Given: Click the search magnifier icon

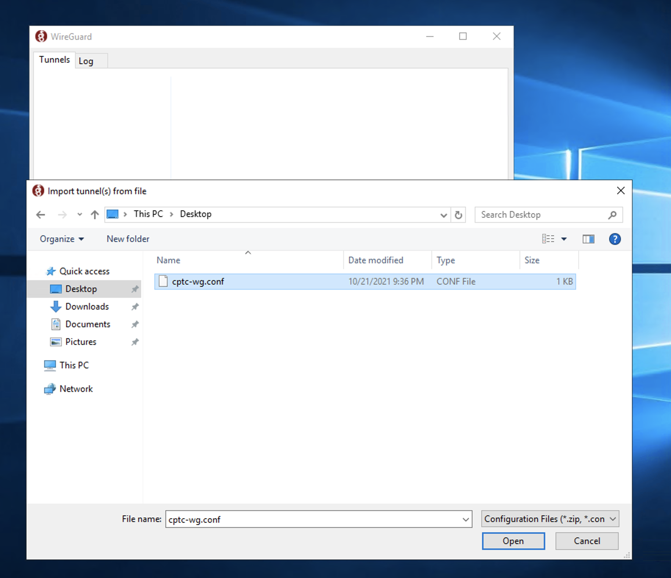Looking at the screenshot, I should point(612,215).
